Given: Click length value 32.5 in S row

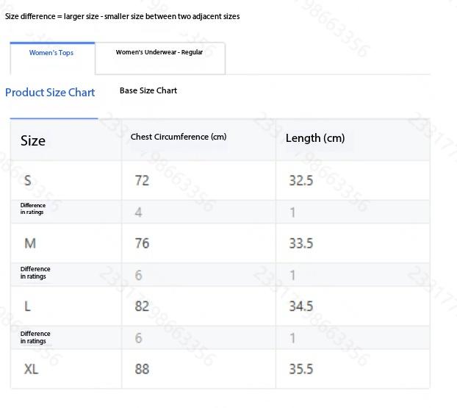Looking at the screenshot, I should click(x=301, y=181).
